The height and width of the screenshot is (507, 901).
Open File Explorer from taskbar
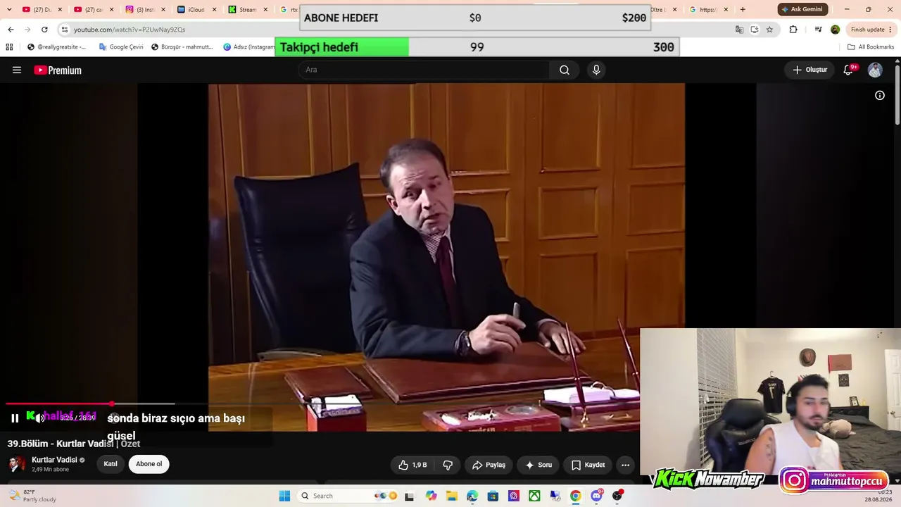tap(451, 496)
